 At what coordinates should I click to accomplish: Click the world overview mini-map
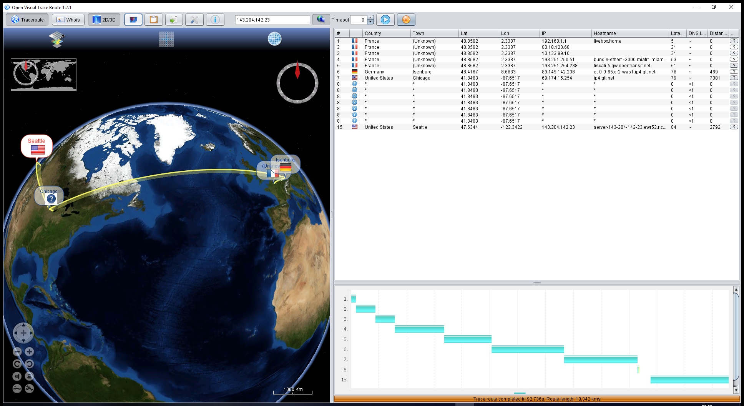43,75
